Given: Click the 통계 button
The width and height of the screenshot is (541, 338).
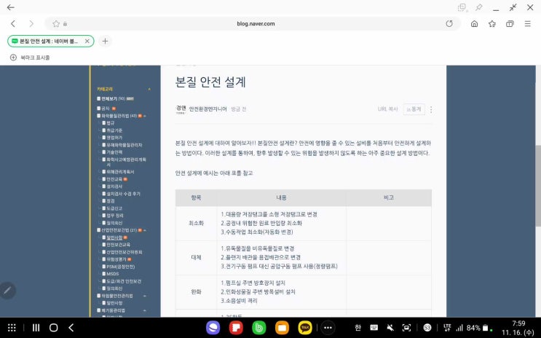Looking at the screenshot, I should 414,109.
